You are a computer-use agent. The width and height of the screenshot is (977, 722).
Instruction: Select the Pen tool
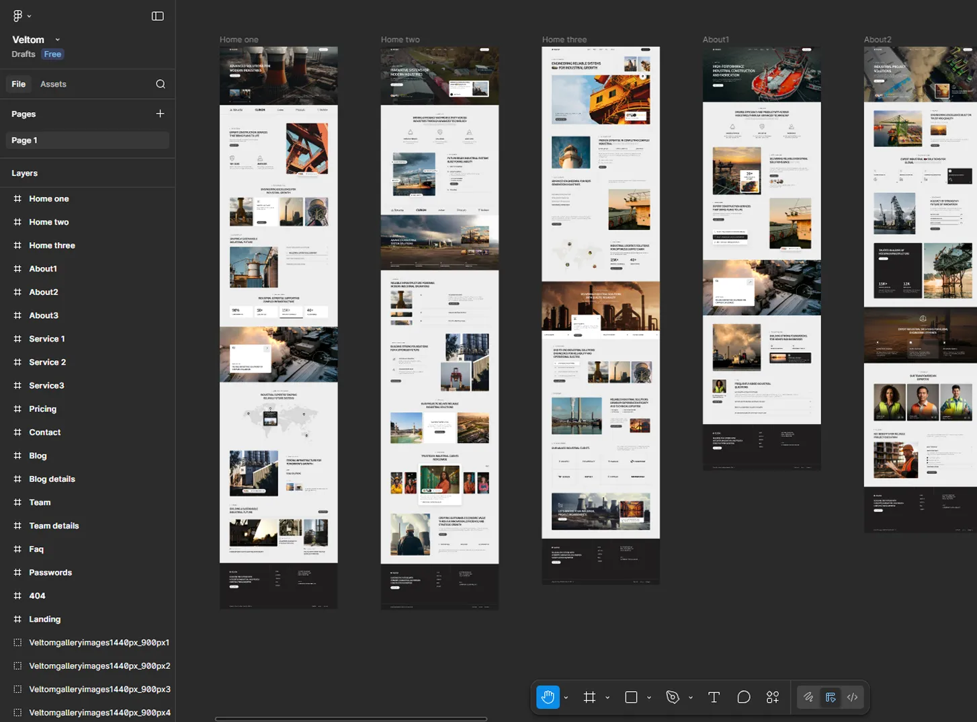[673, 697]
